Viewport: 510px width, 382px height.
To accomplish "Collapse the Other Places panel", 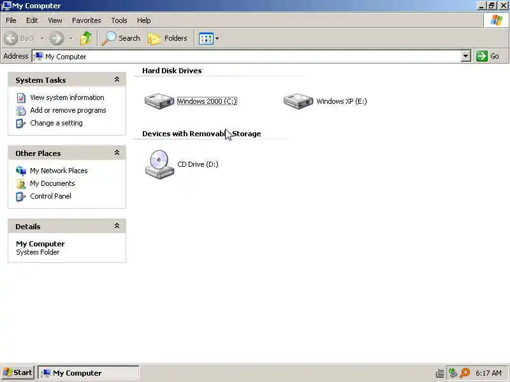I will point(117,153).
